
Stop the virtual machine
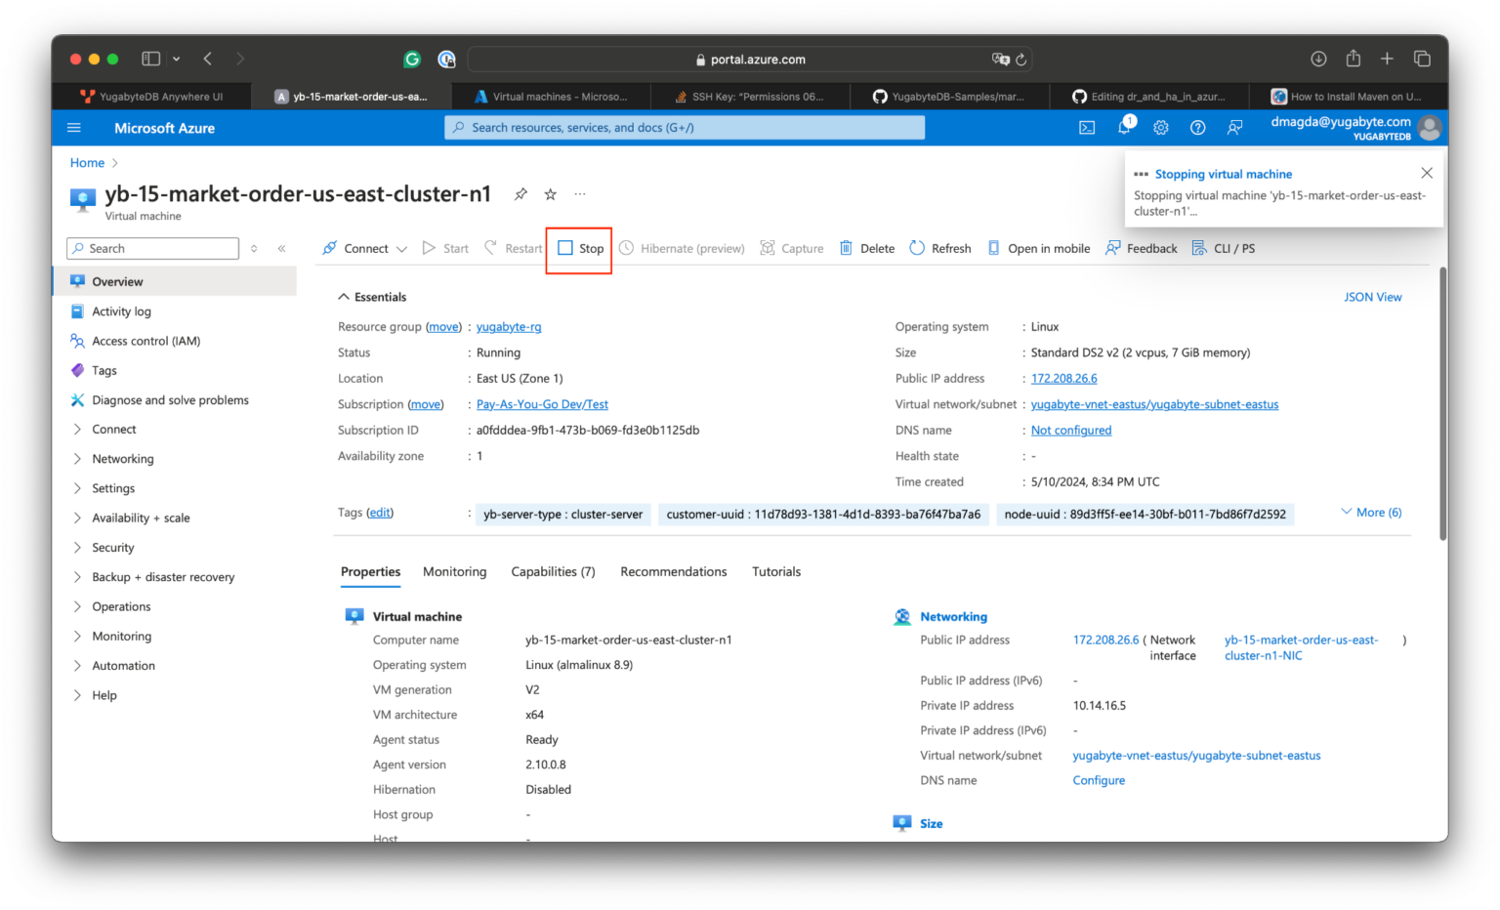[578, 248]
